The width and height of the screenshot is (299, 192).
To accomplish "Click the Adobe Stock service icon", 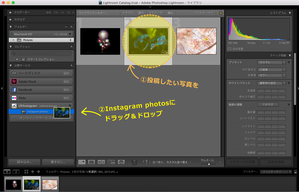I will 14,81.
